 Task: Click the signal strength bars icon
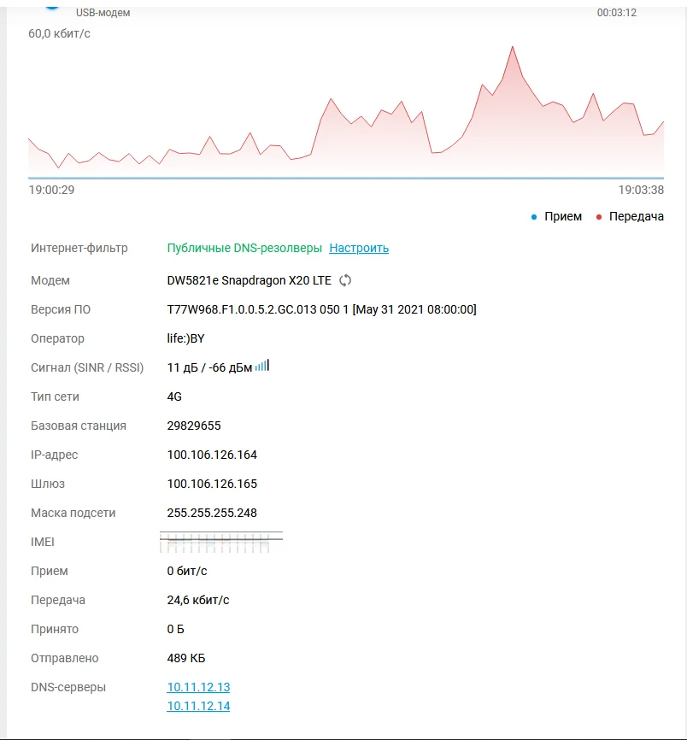click(261, 365)
